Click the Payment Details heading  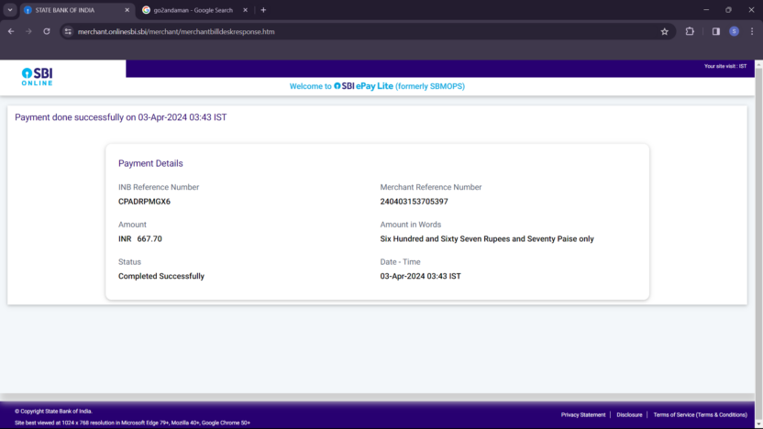(150, 163)
